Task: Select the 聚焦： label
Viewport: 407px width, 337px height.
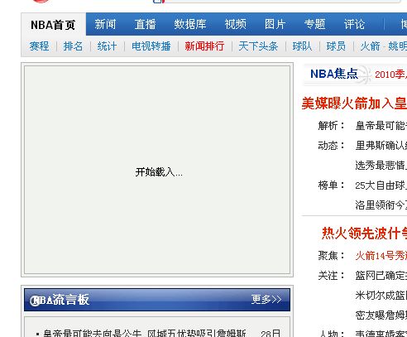Action: coord(332,256)
